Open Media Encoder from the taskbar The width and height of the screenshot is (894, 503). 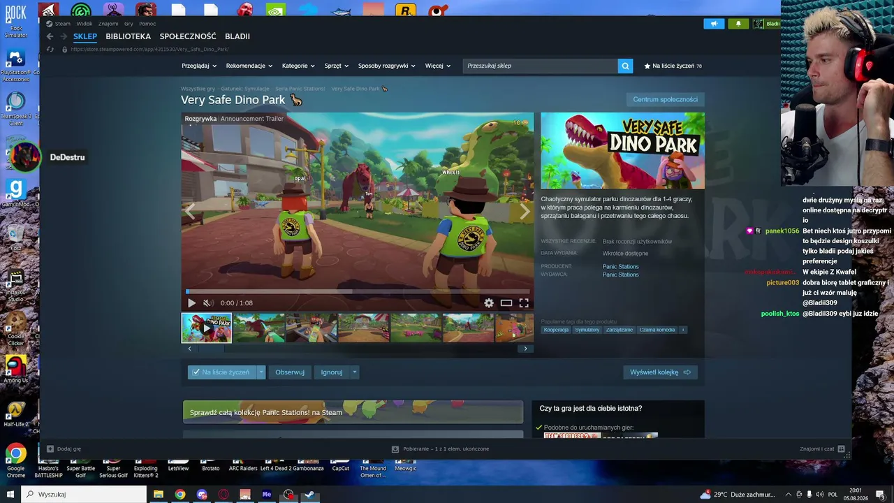point(267,495)
